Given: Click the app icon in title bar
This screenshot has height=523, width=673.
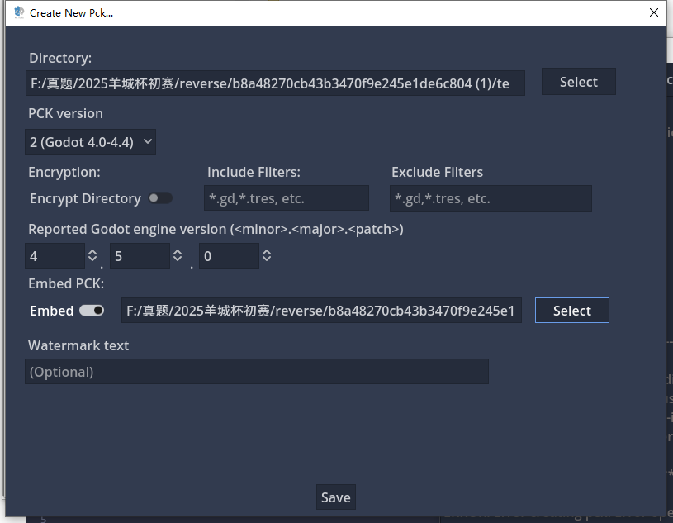Looking at the screenshot, I should pyautogui.click(x=19, y=12).
